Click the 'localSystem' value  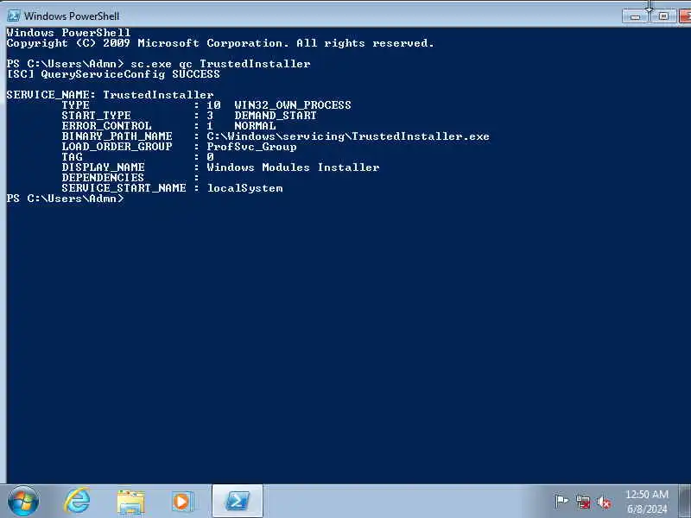[245, 188]
